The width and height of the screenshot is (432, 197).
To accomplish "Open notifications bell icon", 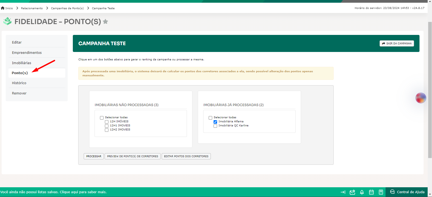I will tap(362, 192).
